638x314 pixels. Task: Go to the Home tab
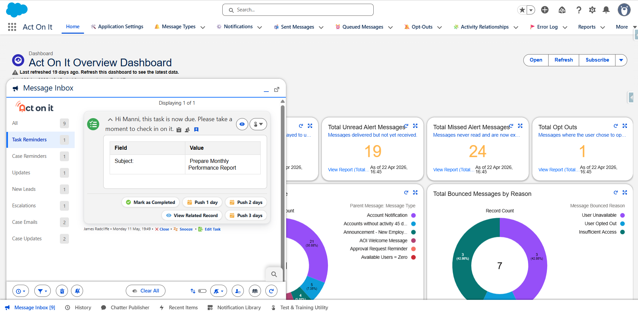(73, 27)
